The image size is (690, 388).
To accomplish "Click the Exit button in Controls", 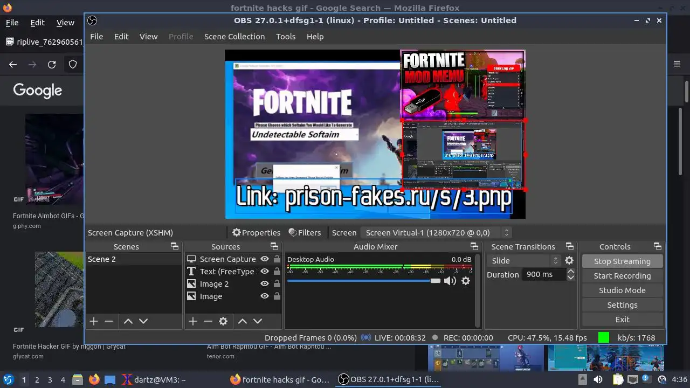I will tap(622, 320).
